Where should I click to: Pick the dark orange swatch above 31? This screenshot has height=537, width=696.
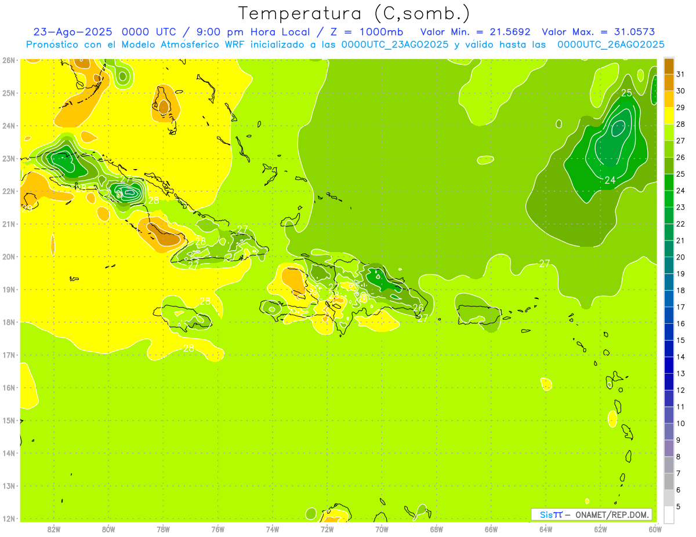(x=669, y=65)
